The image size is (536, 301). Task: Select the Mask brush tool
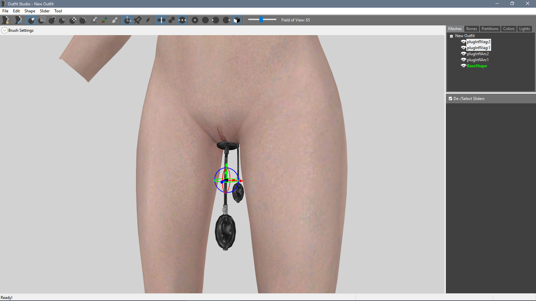pos(42,20)
